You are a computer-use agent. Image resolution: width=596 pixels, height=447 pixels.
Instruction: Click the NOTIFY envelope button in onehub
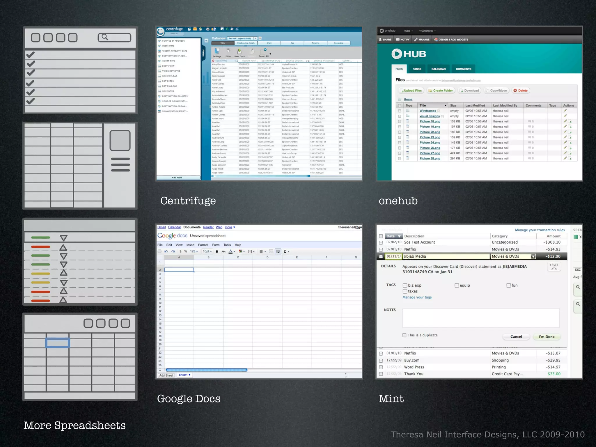click(x=403, y=40)
